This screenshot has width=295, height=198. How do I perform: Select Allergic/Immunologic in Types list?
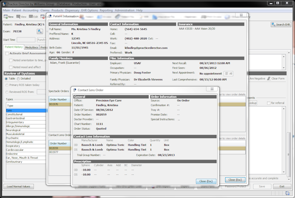[26, 126]
